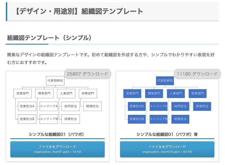
Task: Click the 組織図テンプレート（シンプル） subheading
Action: (50, 38)
